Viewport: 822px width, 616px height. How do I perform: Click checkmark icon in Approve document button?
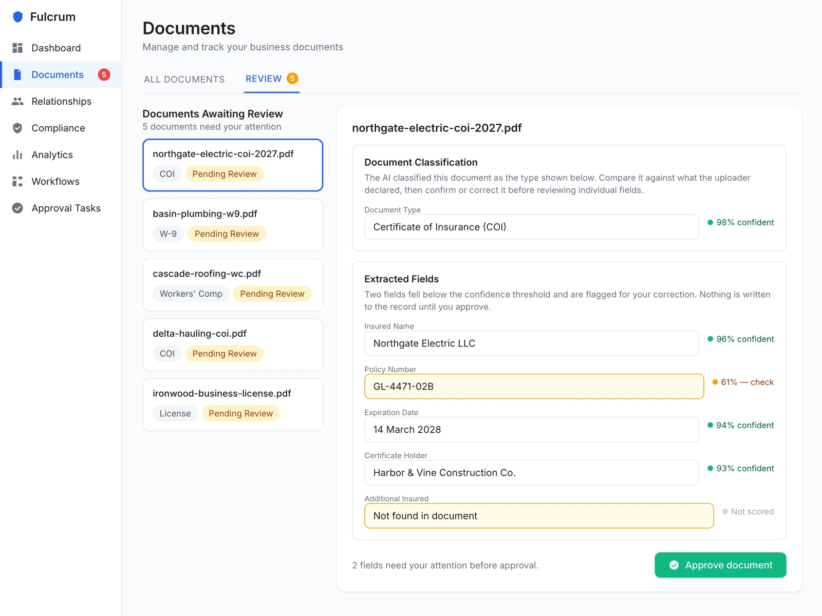[x=674, y=565]
